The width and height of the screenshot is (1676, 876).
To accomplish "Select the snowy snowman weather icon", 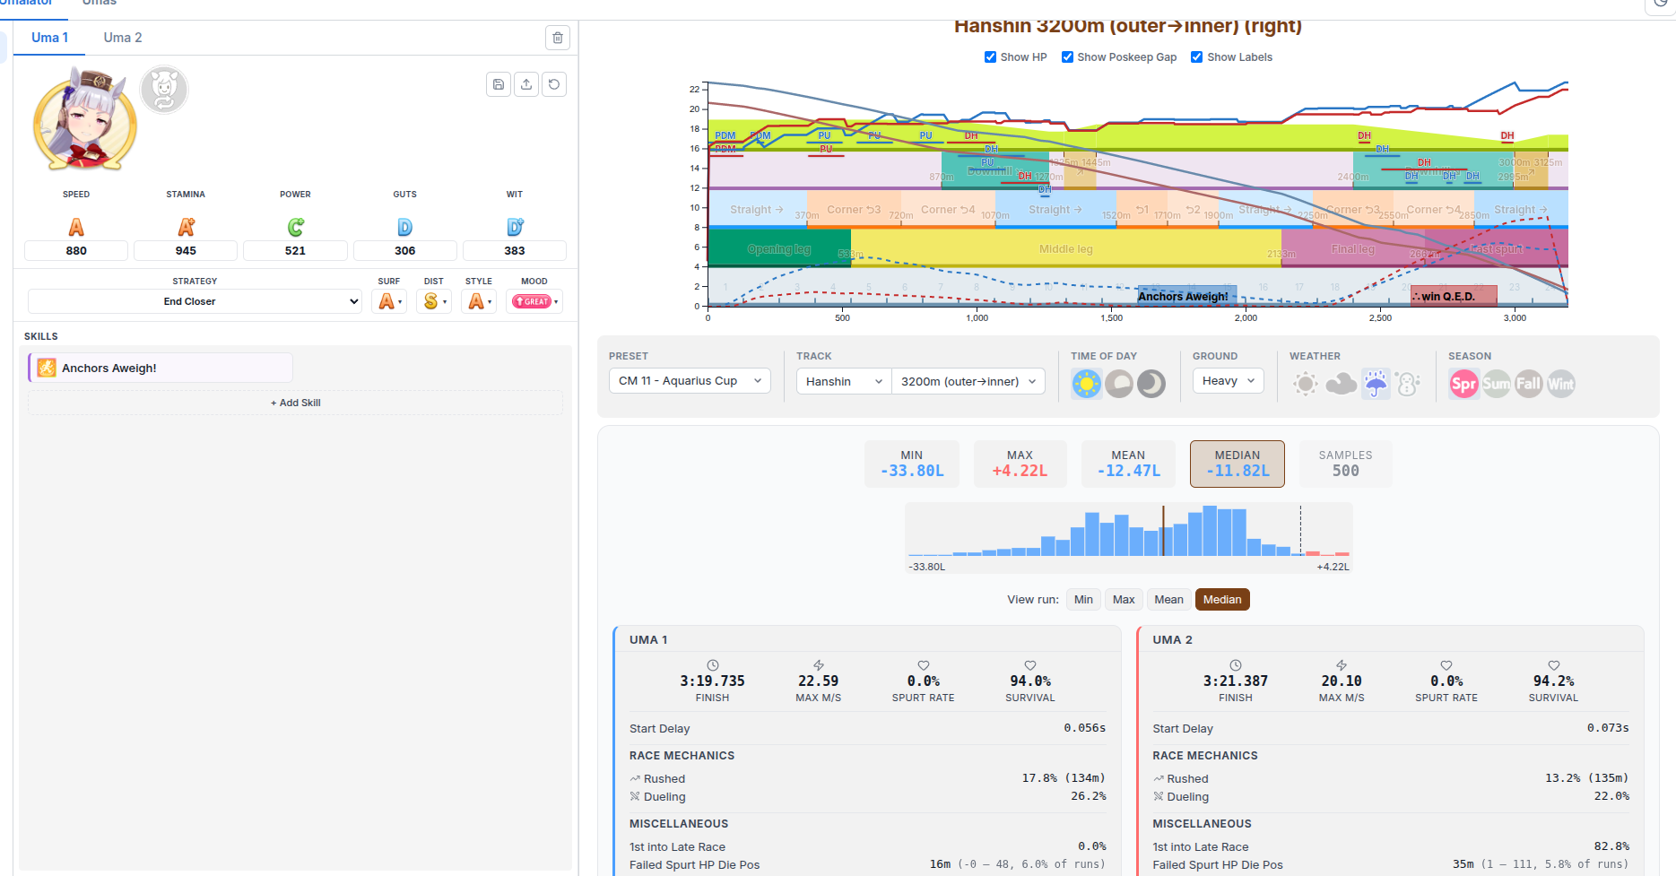I will (x=1408, y=384).
